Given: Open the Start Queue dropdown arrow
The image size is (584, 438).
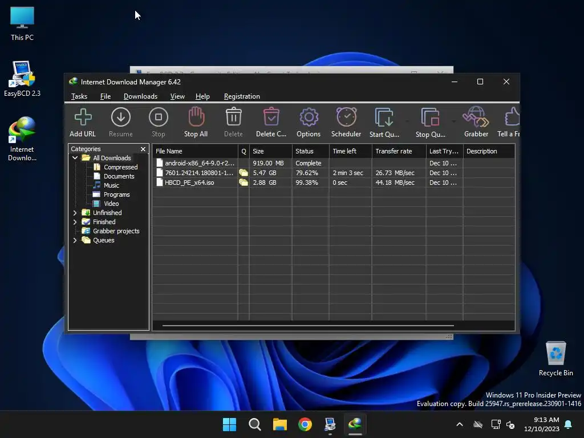Looking at the screenshot, I should [407, 121].
